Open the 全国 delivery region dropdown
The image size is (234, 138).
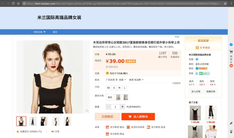point(123,80)
